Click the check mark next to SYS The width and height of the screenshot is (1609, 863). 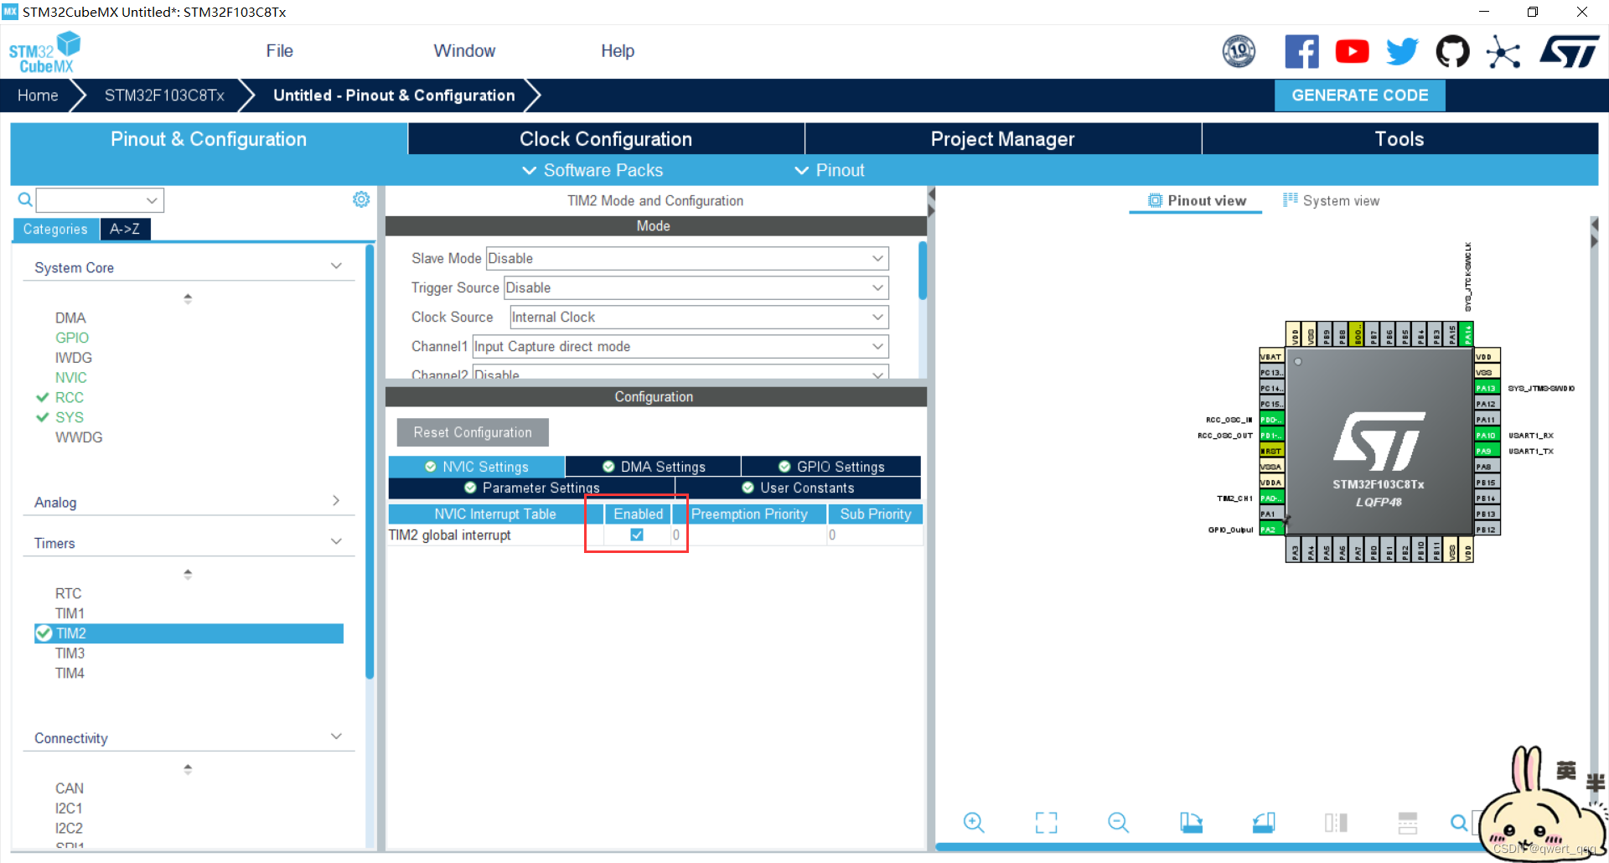(43, 417)
